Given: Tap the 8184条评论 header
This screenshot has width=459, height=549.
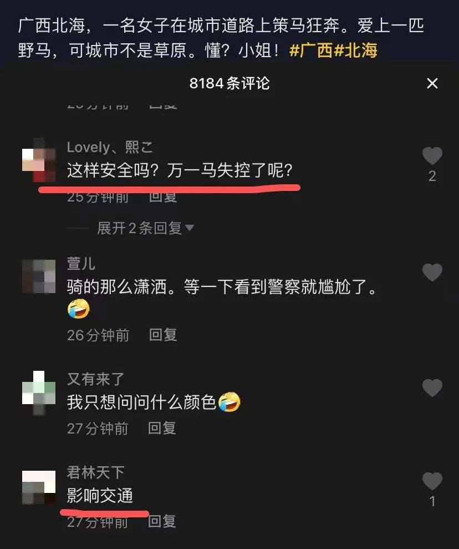Looking at the screenshot, I should click(229, 83).
